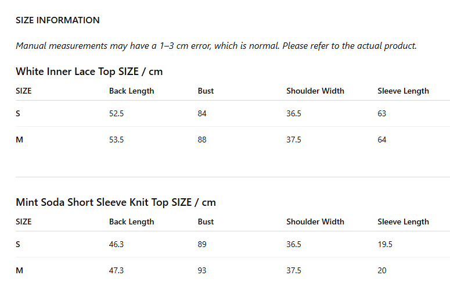Select the 47.3 back length value

click(x=116, y=270)
